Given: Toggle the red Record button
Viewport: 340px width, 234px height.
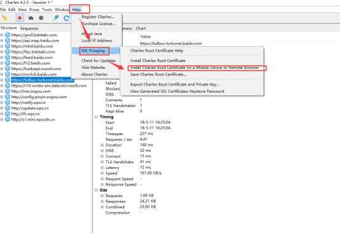Looking at the screenshot, I should click(x=20, y=18).
